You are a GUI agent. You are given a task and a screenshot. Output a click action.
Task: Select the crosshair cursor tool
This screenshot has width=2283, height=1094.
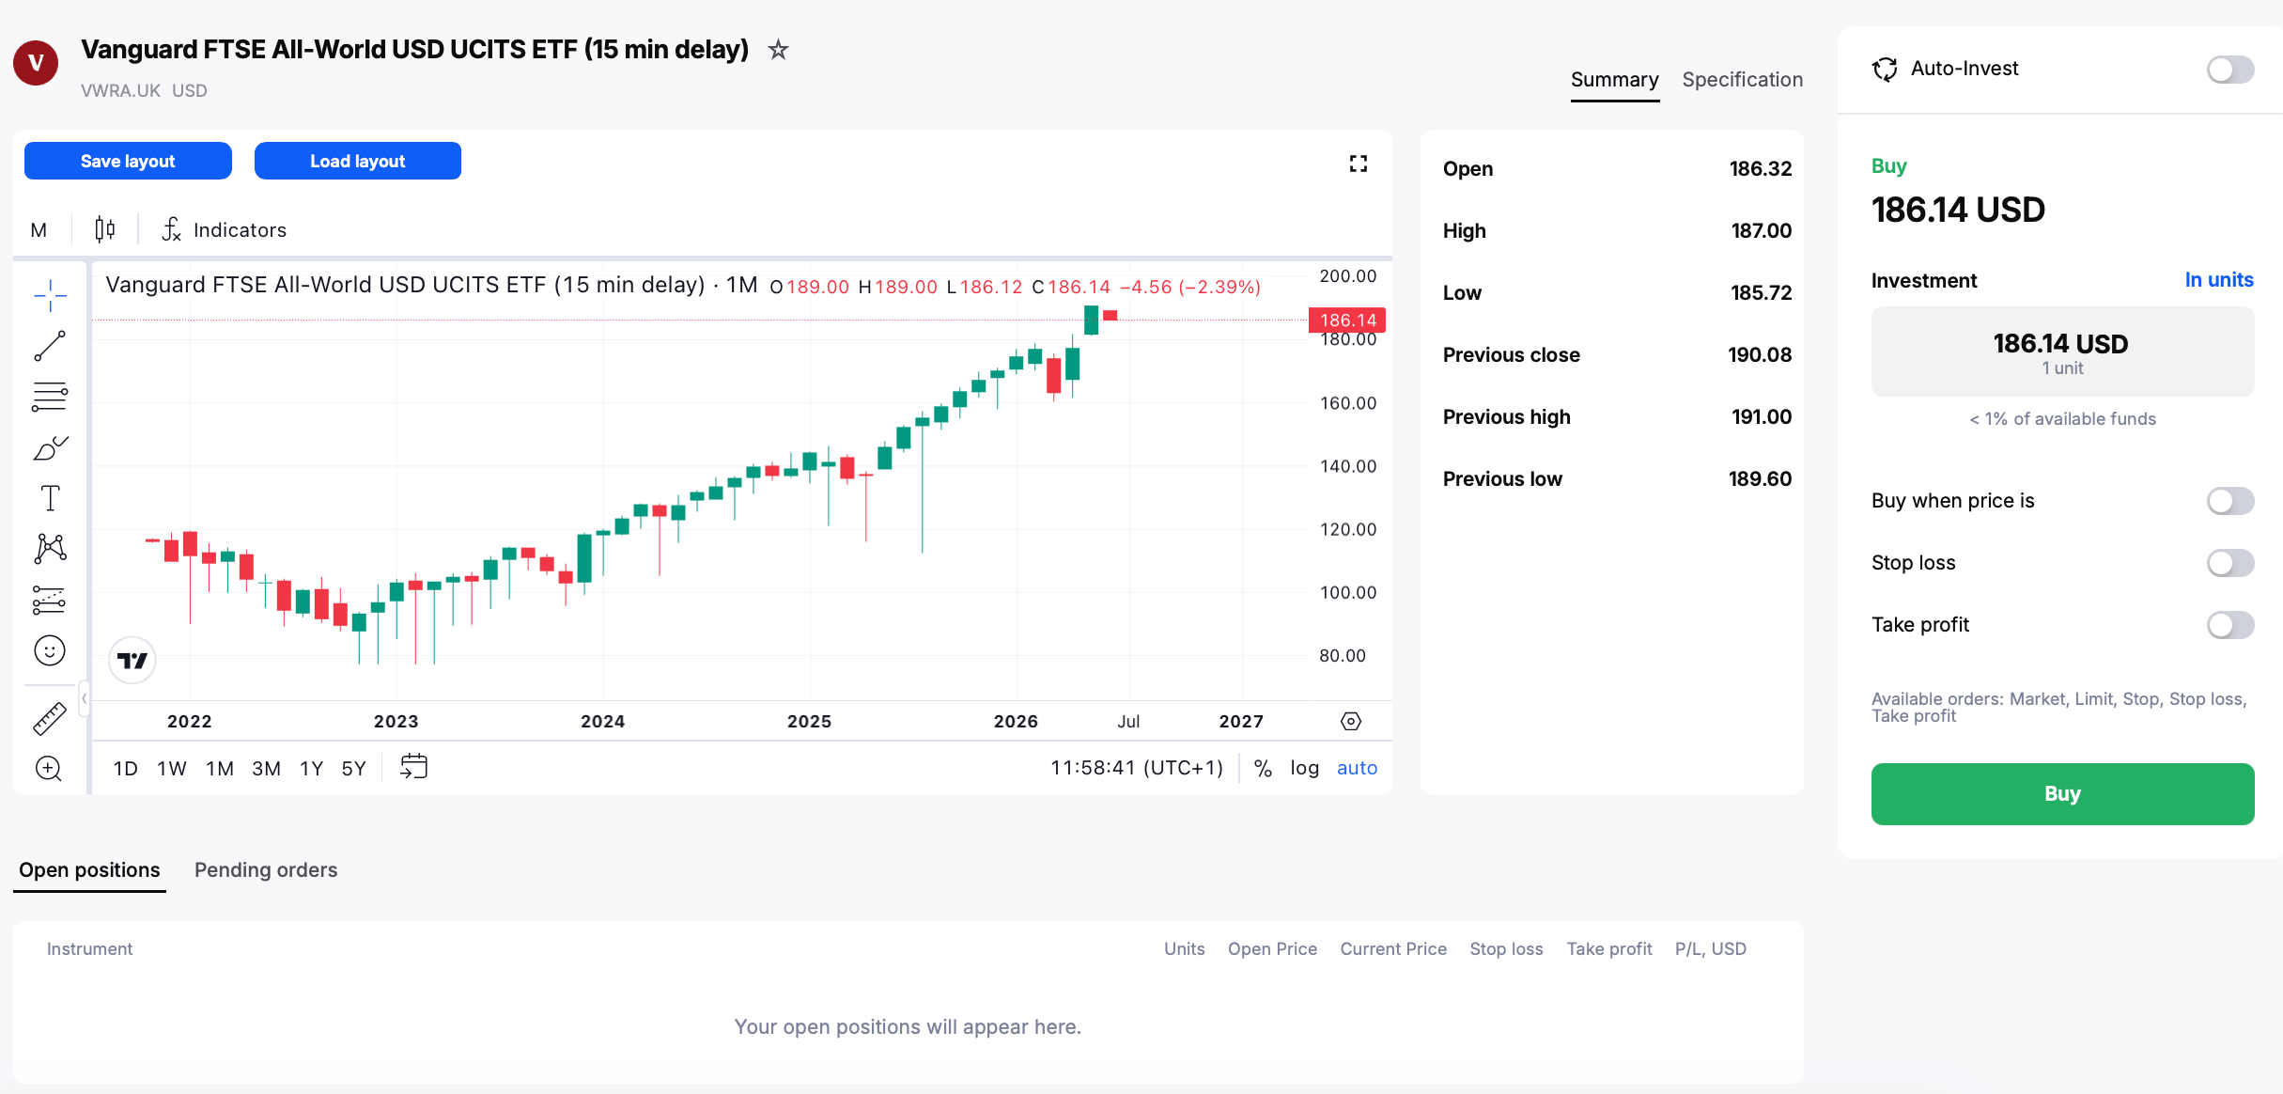coord(50,295)
